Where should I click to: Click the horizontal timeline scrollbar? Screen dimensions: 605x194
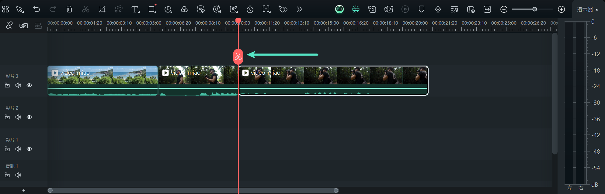pyautogui.click(x=193, y=190)
